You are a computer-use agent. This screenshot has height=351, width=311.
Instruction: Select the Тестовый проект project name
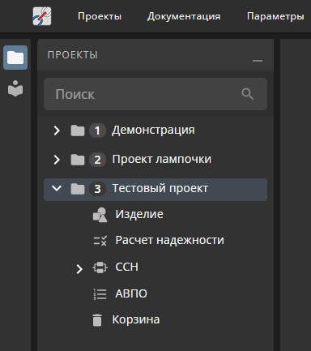coord(160,188)
